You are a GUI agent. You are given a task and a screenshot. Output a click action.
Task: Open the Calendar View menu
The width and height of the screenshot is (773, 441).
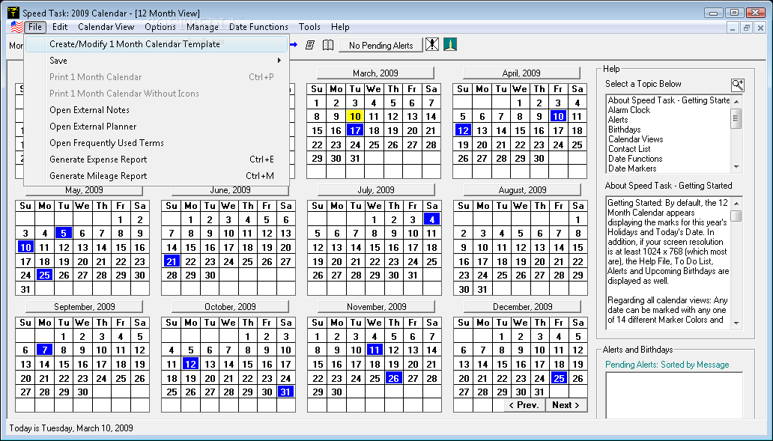click(106, 27)
